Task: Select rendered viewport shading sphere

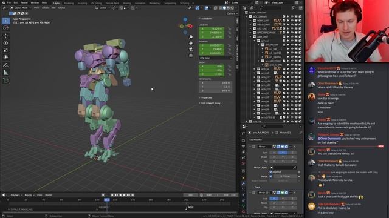Action: click(x=232, y=8)
